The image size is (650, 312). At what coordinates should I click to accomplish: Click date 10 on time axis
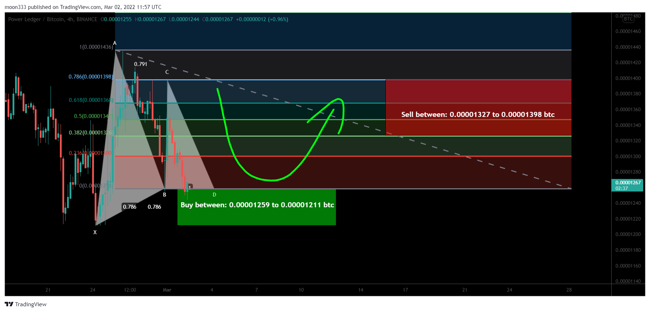click(x=301, y=290)
